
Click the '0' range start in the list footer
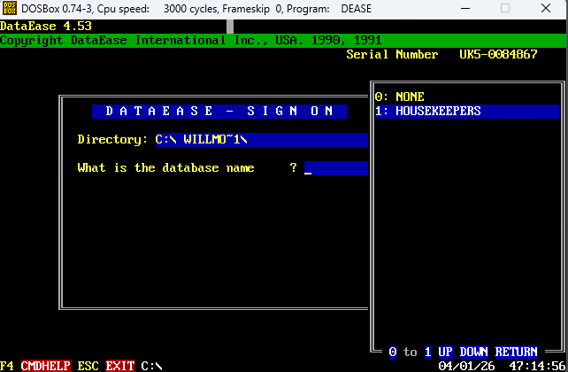click(392, 352)
